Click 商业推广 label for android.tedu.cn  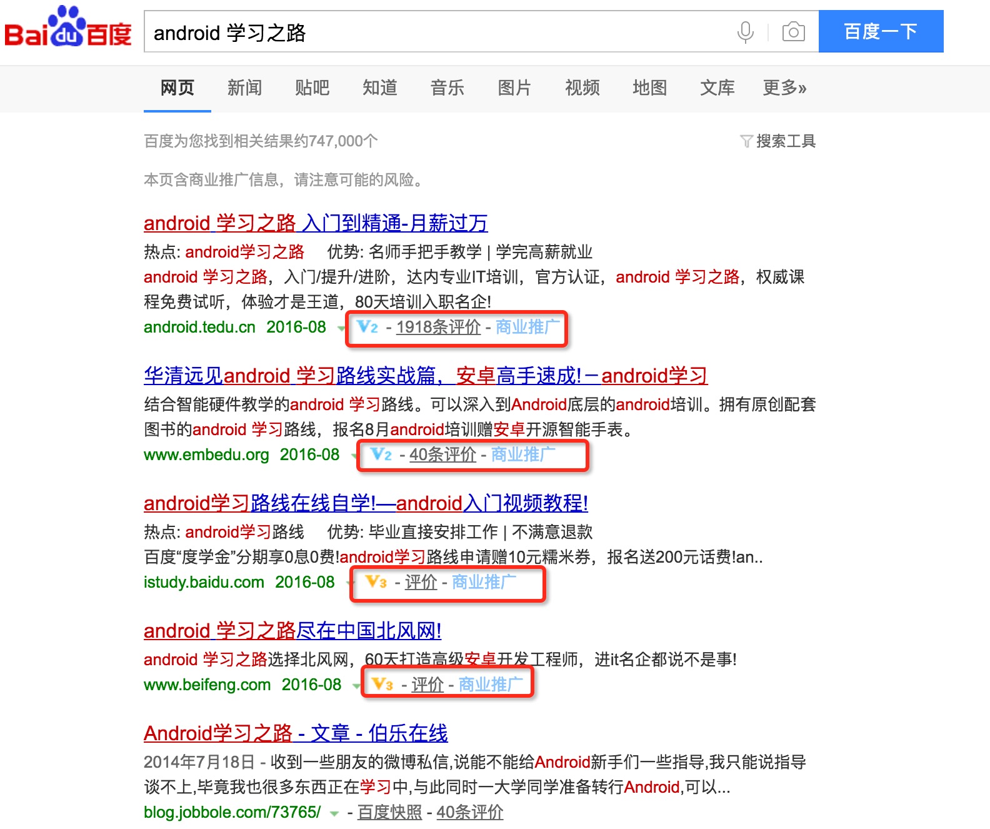(527, 327)
